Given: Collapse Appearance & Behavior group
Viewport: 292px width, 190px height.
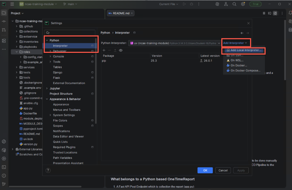Looking at the screenshot, I should tap(47, 99).
